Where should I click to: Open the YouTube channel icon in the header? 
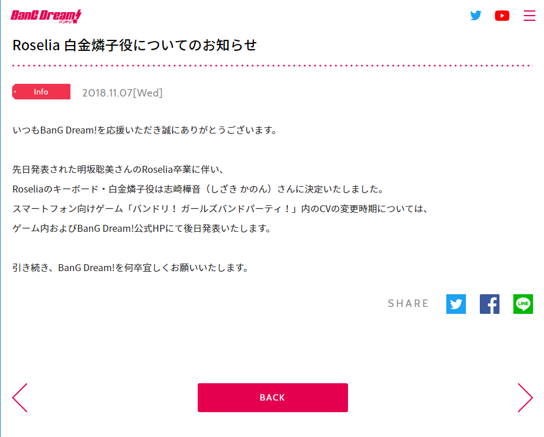[x=502, y=16]
